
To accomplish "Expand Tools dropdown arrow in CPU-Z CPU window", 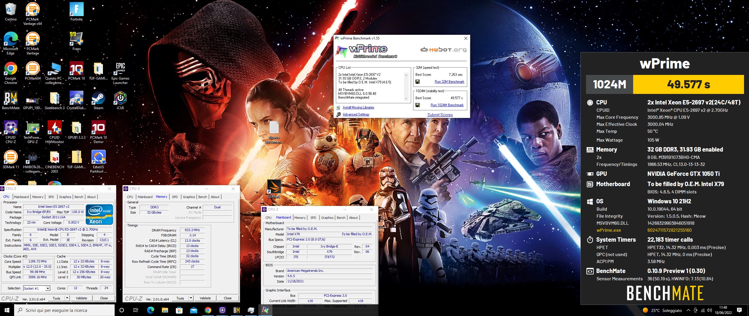I will point(67,298).
